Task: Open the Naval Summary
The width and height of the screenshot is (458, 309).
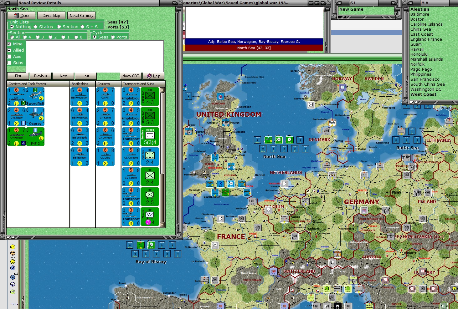Action: (x=81, y=16)
